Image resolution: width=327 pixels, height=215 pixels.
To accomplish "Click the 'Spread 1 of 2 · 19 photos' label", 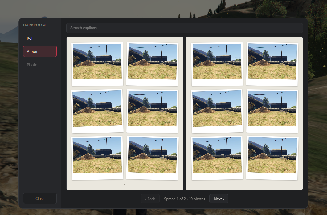I will (184, 199).
